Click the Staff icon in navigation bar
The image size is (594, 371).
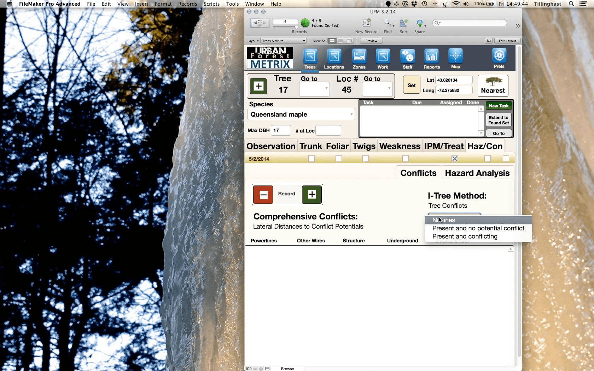(x=407, y=57)
